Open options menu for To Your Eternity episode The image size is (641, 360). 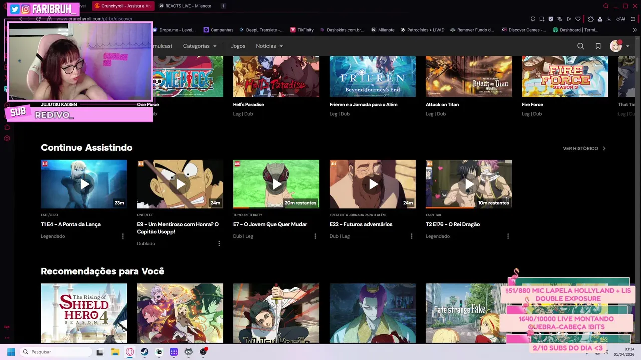pyautogui.click(x=315, y=236)
